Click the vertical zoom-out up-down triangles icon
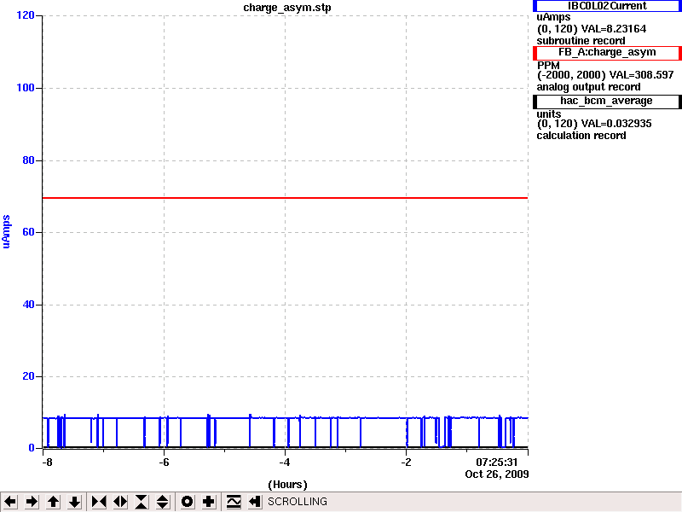Image resolution: width=682 pixels, height=512 pixels. tap(162, 502)
